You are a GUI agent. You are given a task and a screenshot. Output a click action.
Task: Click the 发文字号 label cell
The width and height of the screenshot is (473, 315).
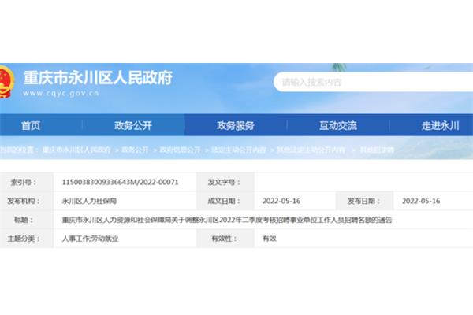(225, 182)
